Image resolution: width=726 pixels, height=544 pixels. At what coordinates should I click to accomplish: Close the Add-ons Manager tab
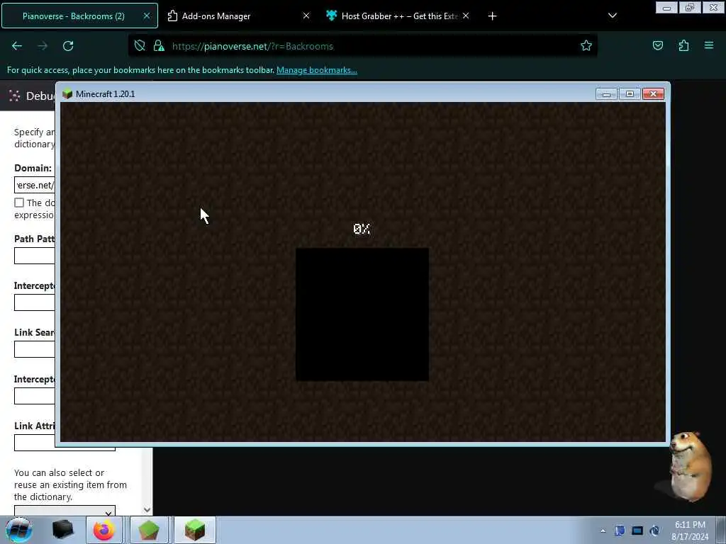(306, 16)
